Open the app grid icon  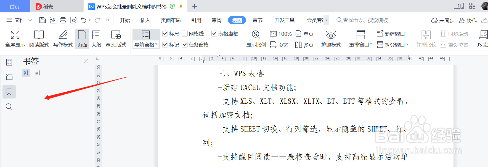coord(472,6)
